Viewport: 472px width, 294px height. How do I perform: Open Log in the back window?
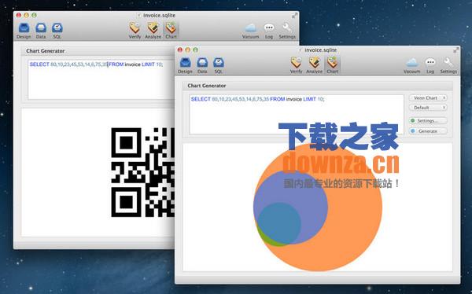tap(269, 31)
